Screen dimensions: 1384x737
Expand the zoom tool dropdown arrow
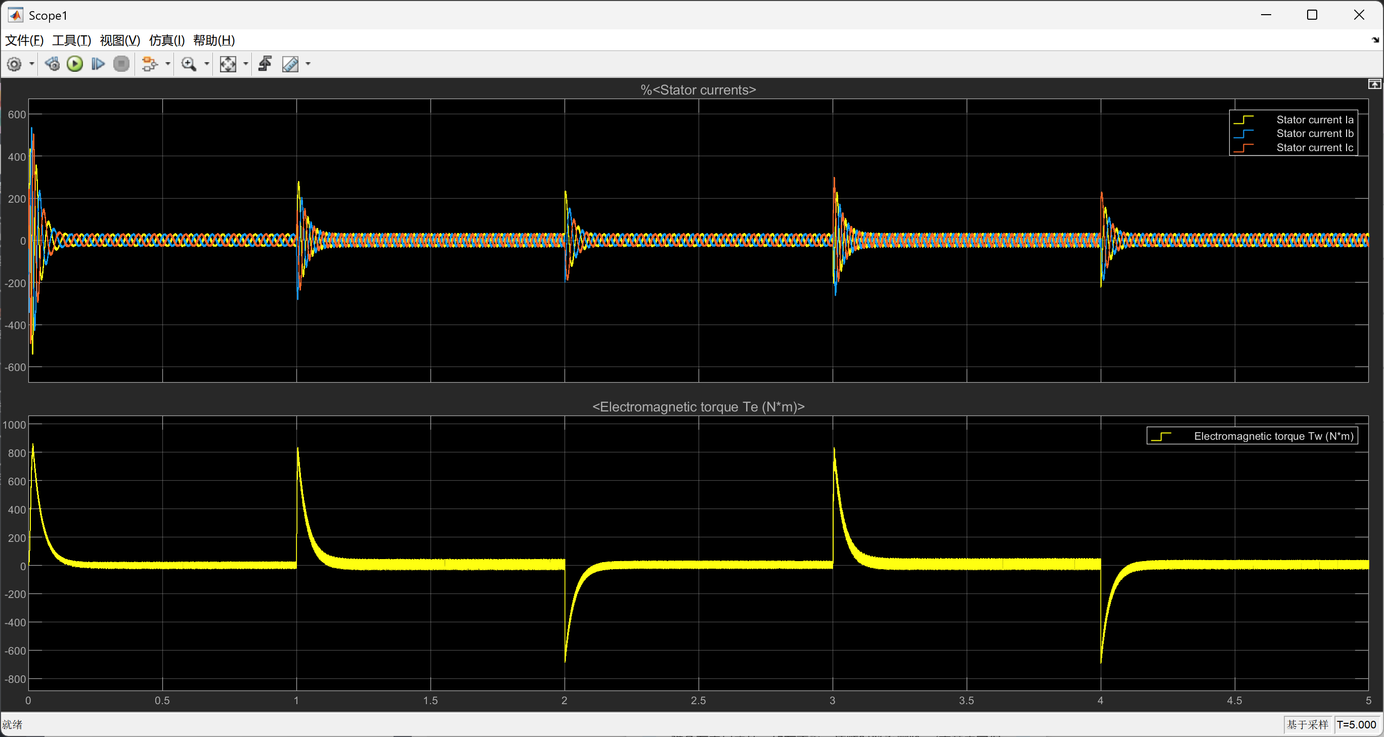(207, 64)
